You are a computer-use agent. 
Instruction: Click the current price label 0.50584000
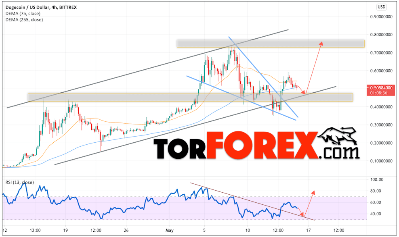click(x=381, y=87)
